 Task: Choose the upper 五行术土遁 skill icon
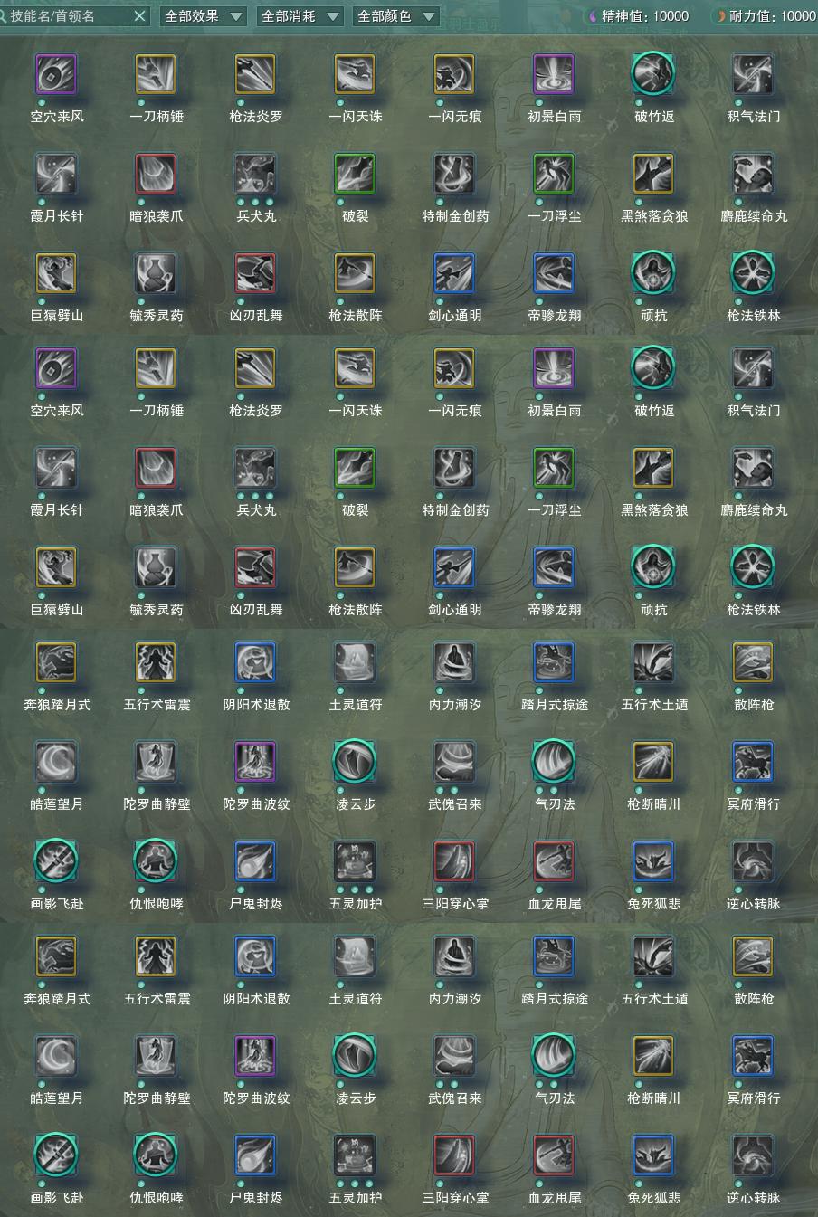coord(653,662)
